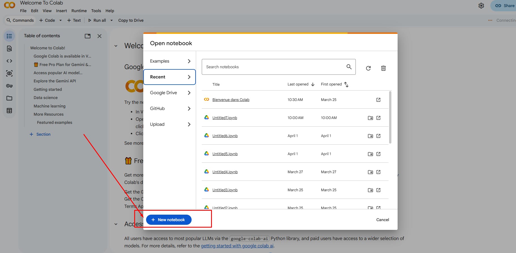
Task: Click the Colab logo icon
Action: tap(10, 5)
